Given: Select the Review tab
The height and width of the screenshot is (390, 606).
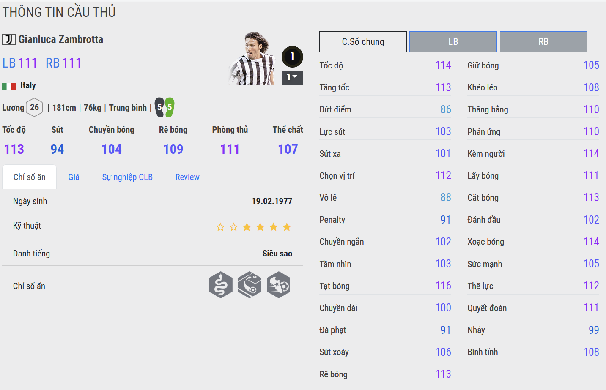Looking at the screenshot, I should 187,177.
